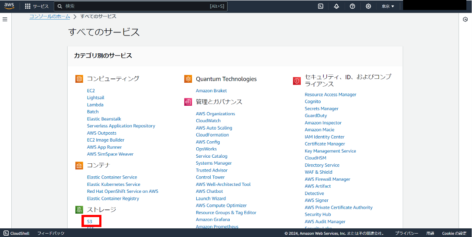Open Trusted Advisor
This screenshot has height=237, width=472.
[212, 170]
